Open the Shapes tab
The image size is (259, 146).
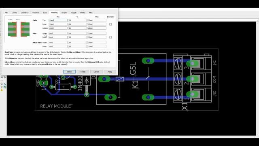click(64, 13)
